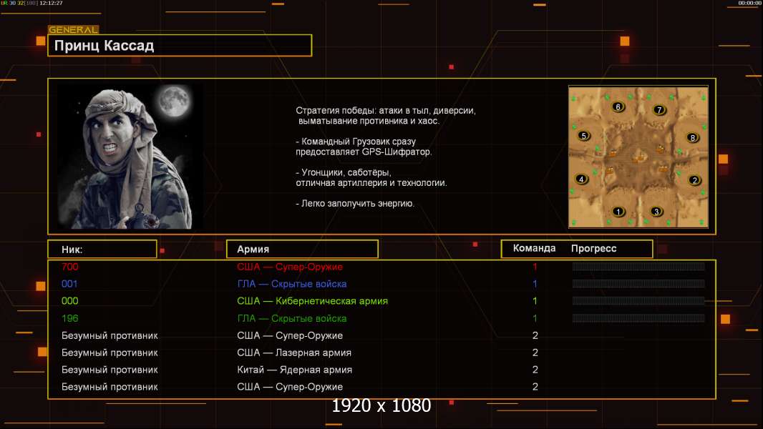Select start position 3 on the minimap
The width and height of the screenshot is (763, 429).
point(656,212)
